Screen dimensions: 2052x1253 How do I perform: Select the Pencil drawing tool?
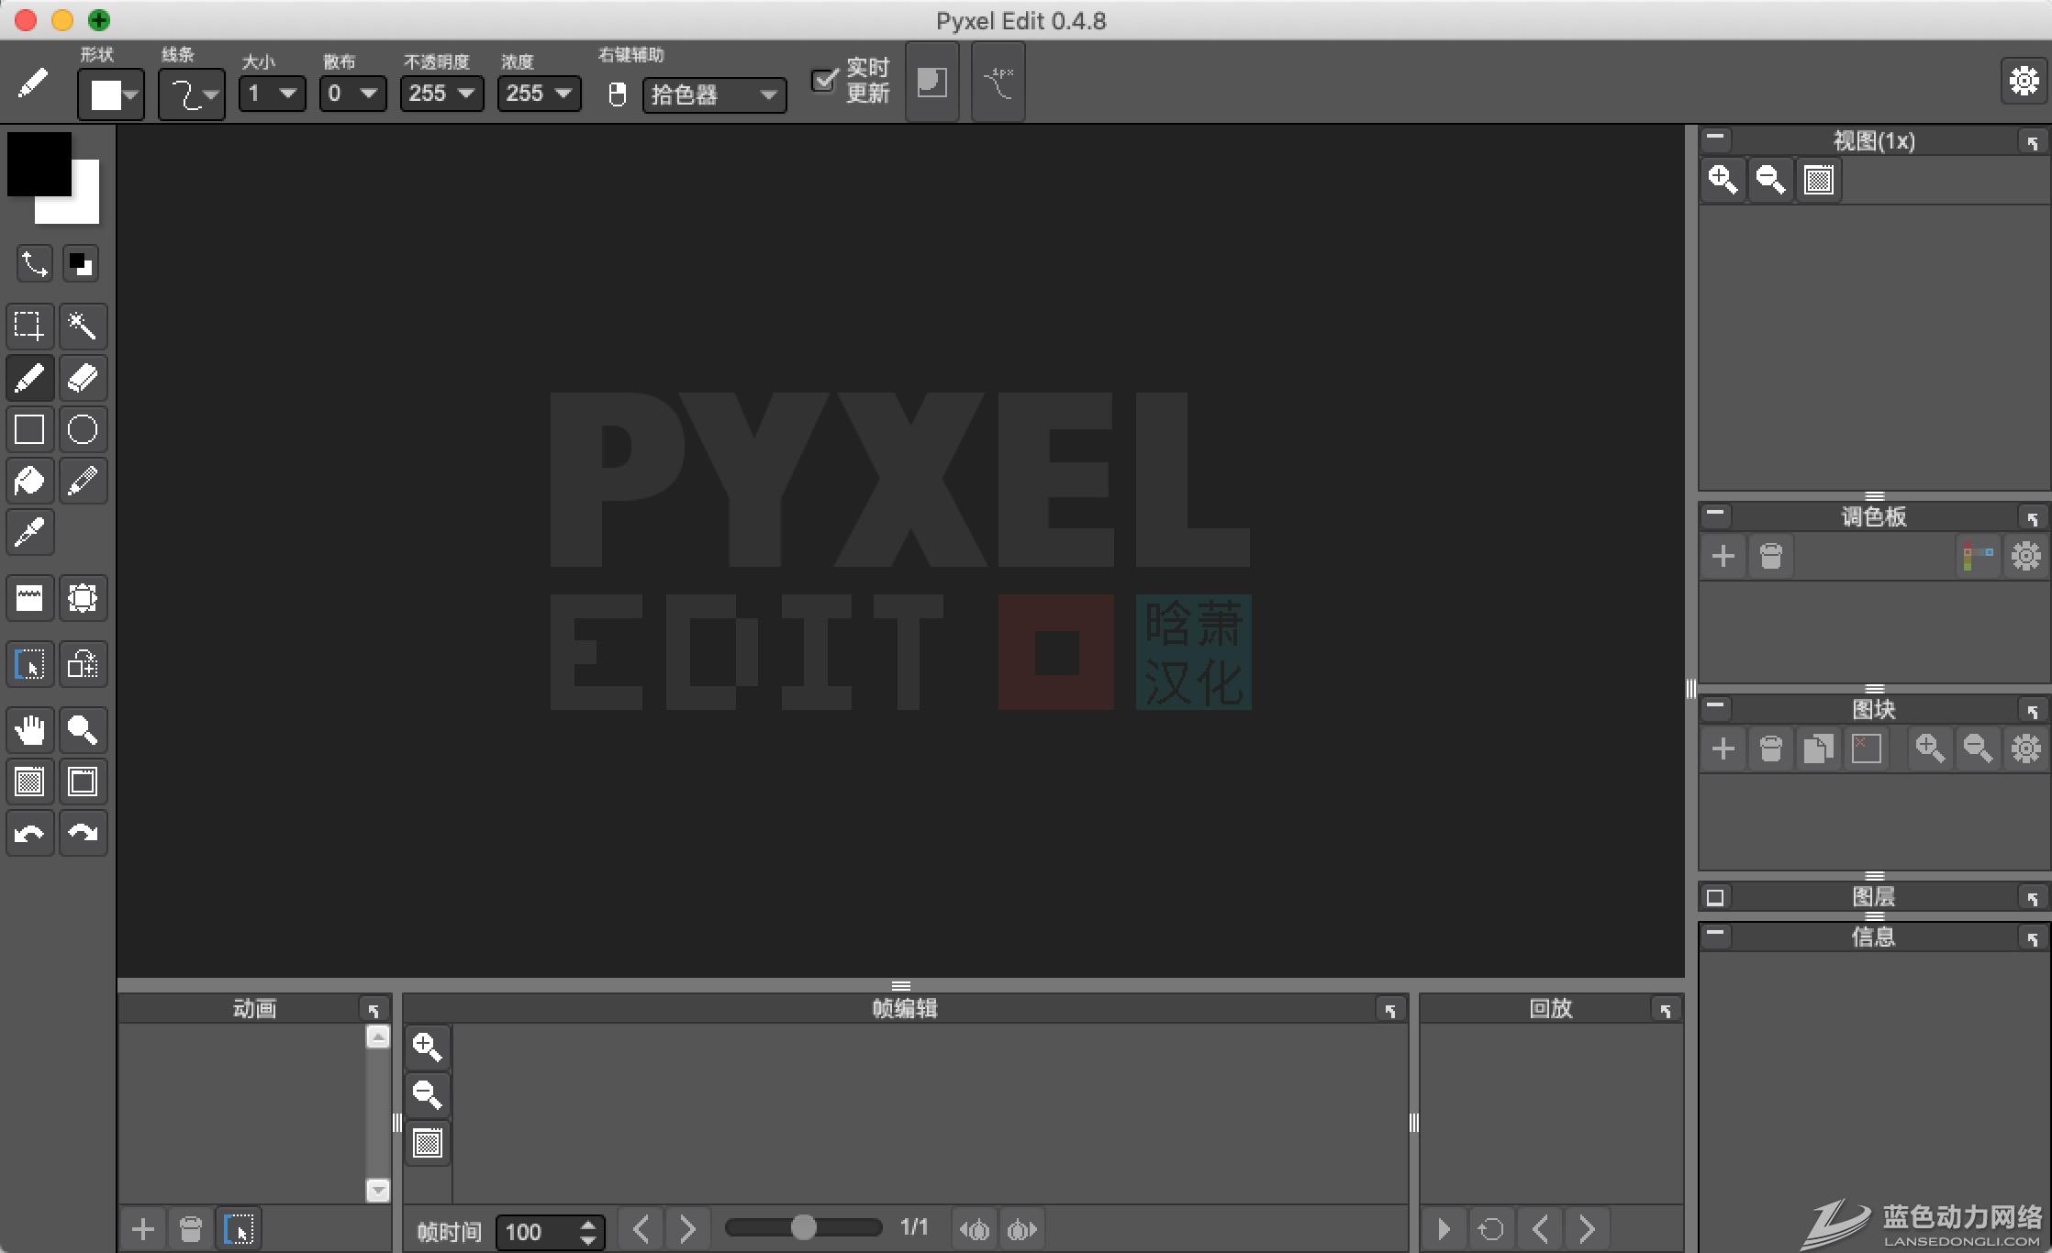(30, 378)
